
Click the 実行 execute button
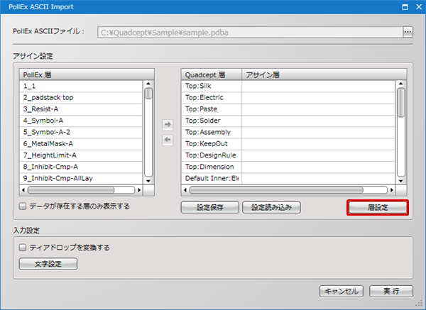[x=391, y=292]
